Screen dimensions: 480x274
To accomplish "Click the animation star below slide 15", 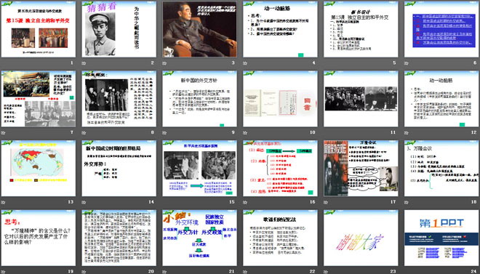I will 164,202.
